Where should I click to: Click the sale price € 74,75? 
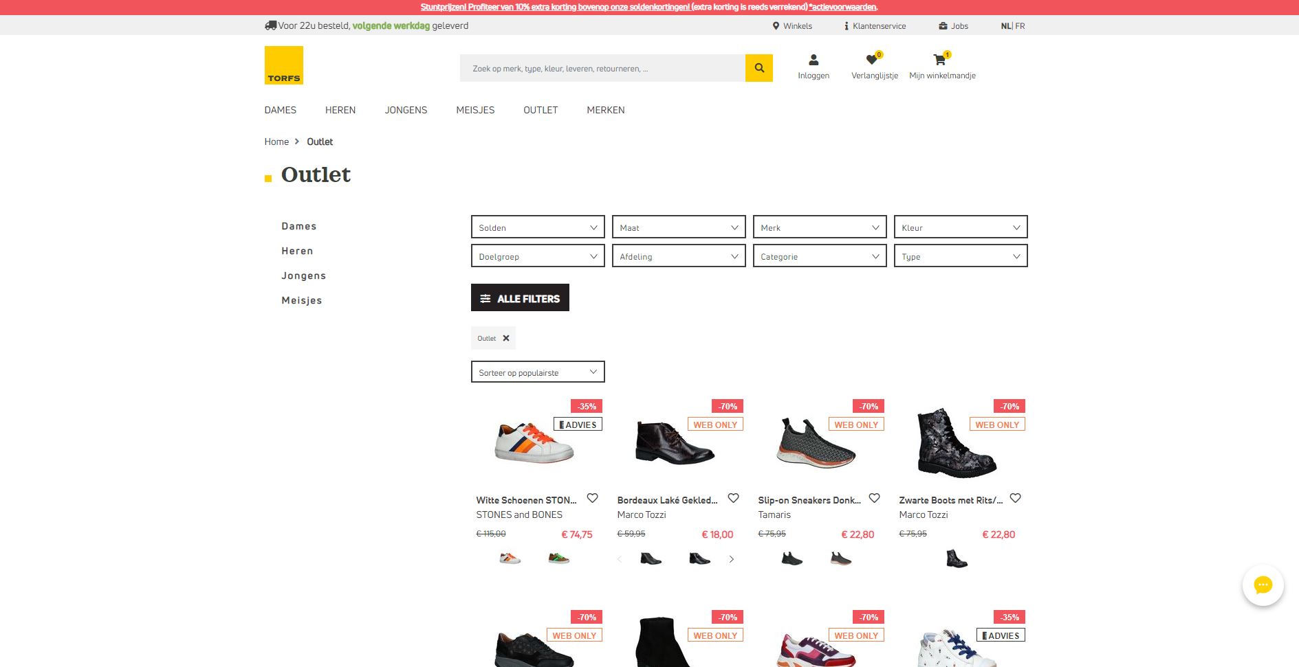click(x=577, y=534)
